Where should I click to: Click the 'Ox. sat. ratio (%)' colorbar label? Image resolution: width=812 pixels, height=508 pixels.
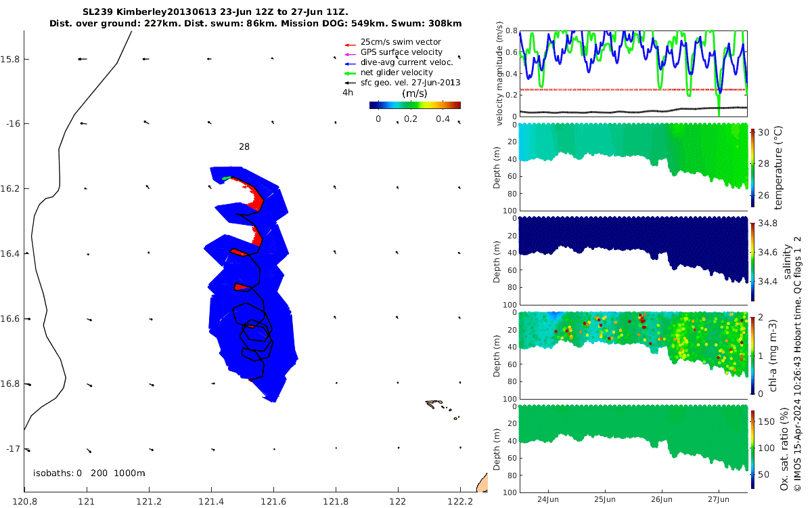tap(785, 448)
